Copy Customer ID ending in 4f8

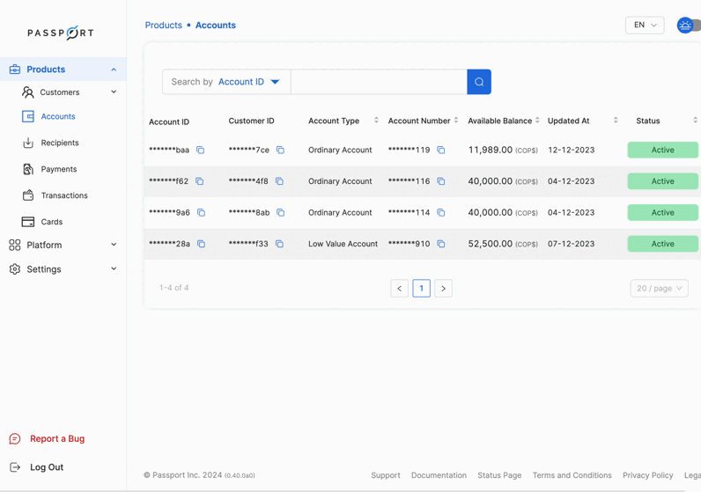(279, 181)
